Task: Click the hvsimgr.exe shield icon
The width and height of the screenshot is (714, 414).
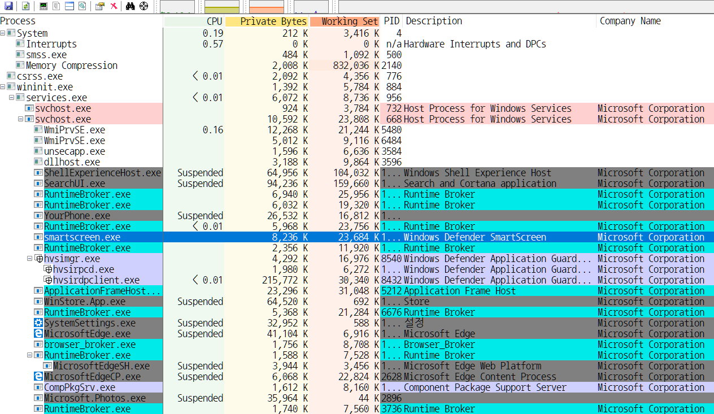Action: (39, 259)
